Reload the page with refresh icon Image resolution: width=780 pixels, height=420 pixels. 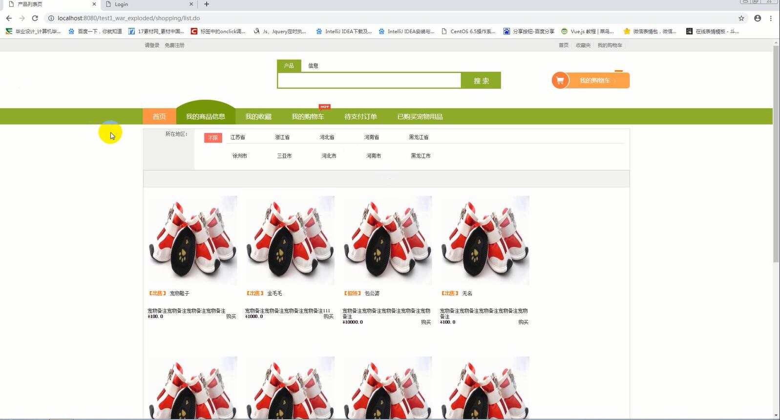click(x=35, y=18)
